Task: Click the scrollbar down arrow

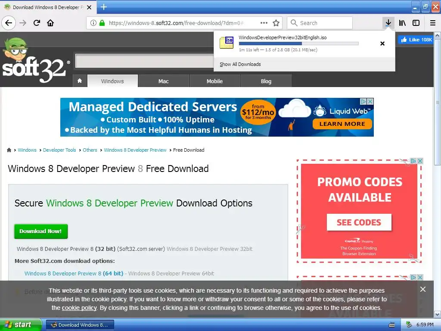Action: (x=438, y=314)
